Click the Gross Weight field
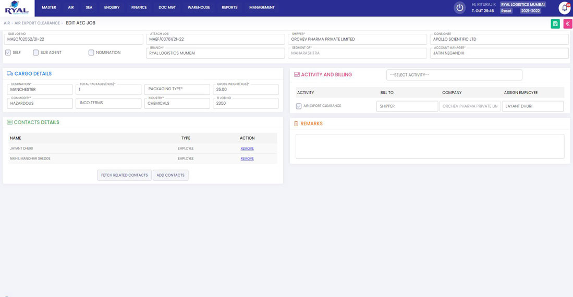Viewport: 573px width, 297px height. pos(246,90)
